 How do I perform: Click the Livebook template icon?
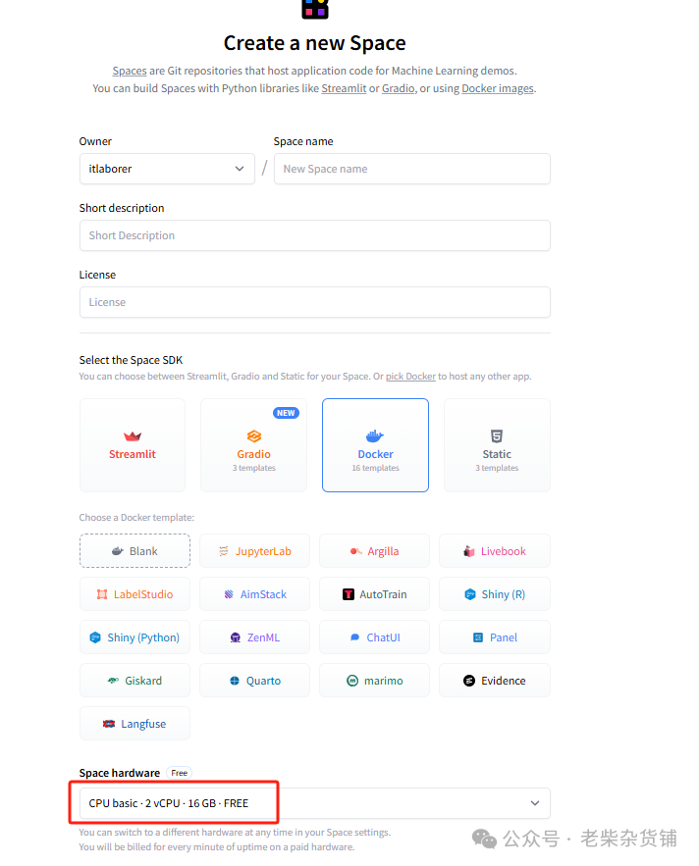(x=469, y=551)
